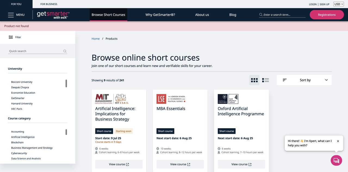This screenshot has height=172, width=348.
Task: Filter by Cybersecurity category
Action: point(19,153)
